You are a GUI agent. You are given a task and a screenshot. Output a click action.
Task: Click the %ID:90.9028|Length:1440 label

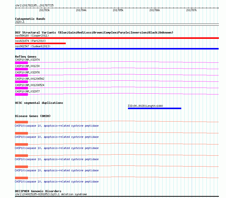point(145,106)
